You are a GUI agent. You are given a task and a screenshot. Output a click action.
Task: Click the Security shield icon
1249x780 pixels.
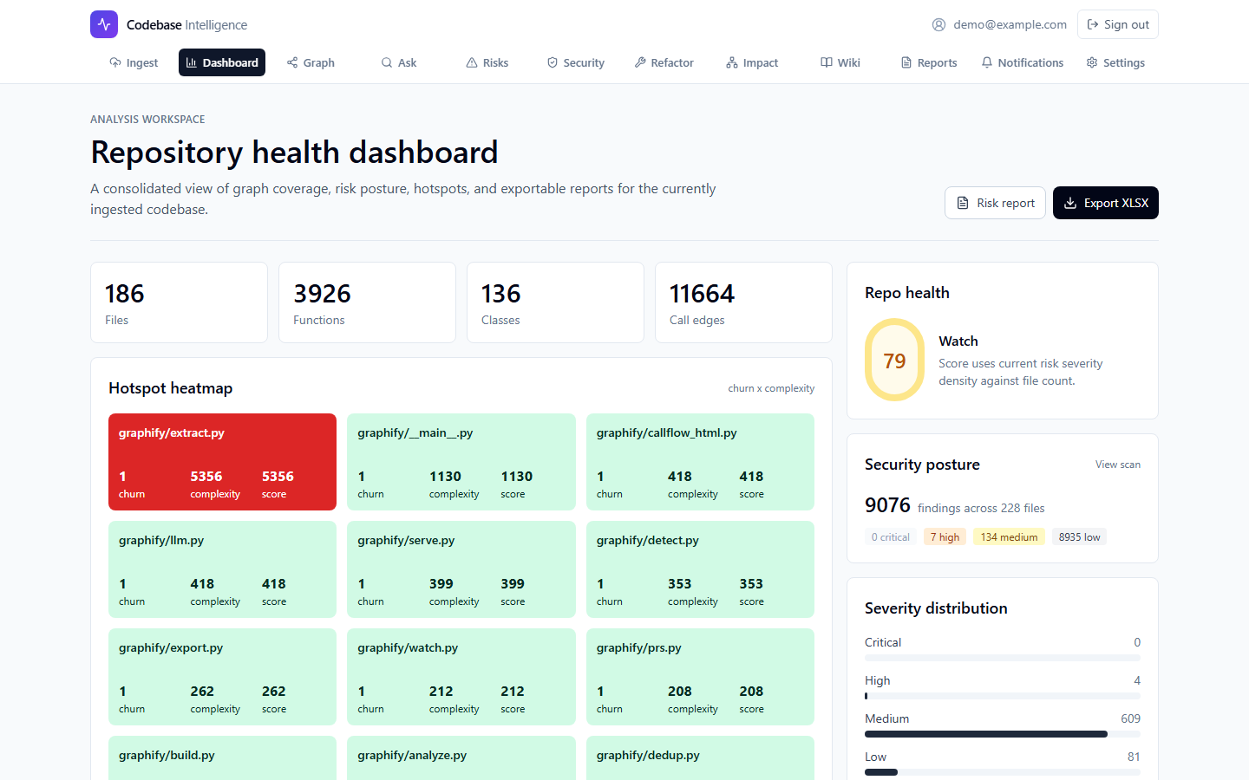tap(553, 62)
